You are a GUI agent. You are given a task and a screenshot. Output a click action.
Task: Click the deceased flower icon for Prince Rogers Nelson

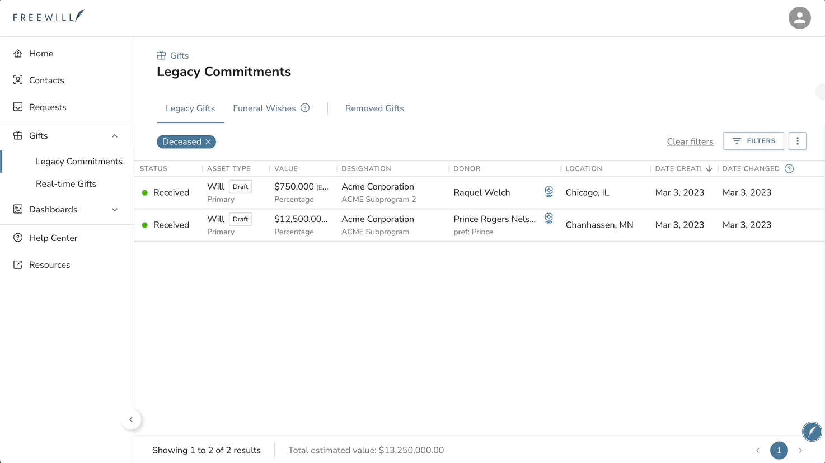click(x=549, y=218)
